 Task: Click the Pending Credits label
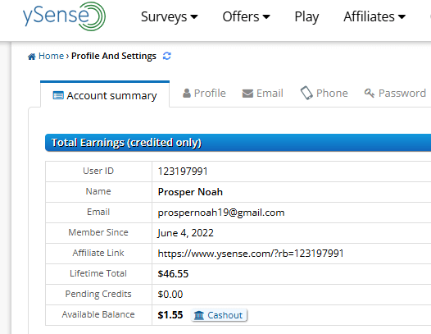pos(98,294)
